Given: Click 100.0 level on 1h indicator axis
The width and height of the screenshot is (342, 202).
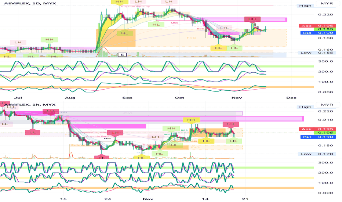Looking at the screenshot, I should pyautogui.click(x=325, y=183).
